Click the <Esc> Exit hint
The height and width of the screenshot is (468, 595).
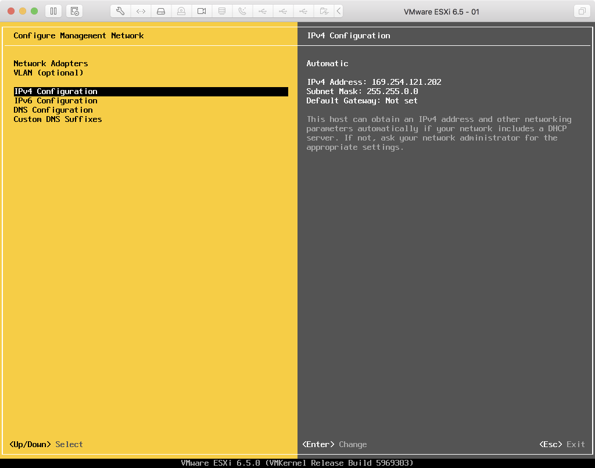562,445
